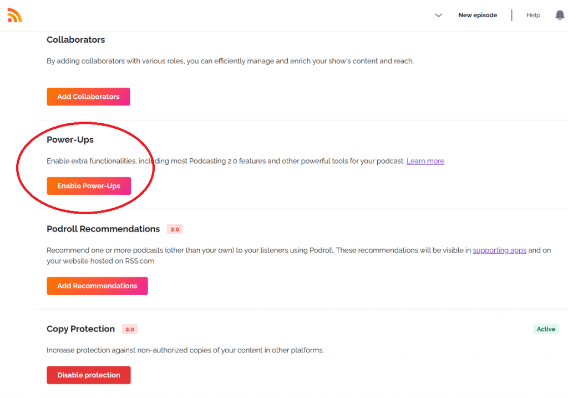Click the Add Recommendations button
This screenshot has width=568, height=398.
pos(97,286)
